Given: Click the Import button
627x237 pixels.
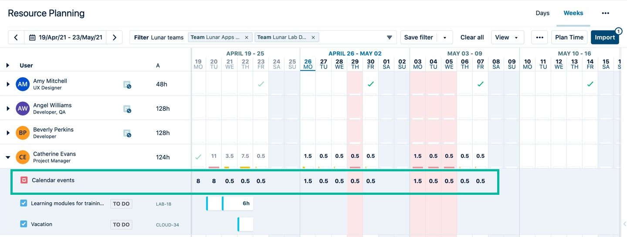Looking at the screenshot, I should point(604,37).
